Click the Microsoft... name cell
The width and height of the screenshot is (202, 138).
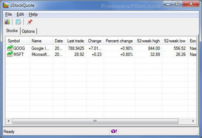coord(41,54)
